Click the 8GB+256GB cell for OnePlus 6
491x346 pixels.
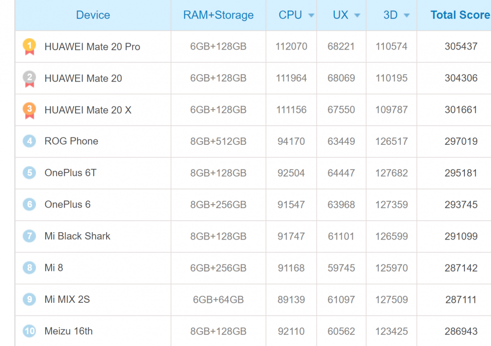(x=218, y=205)
